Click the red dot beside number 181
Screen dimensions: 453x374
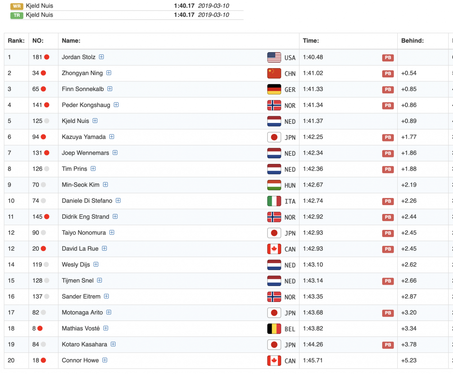(46, 57)
